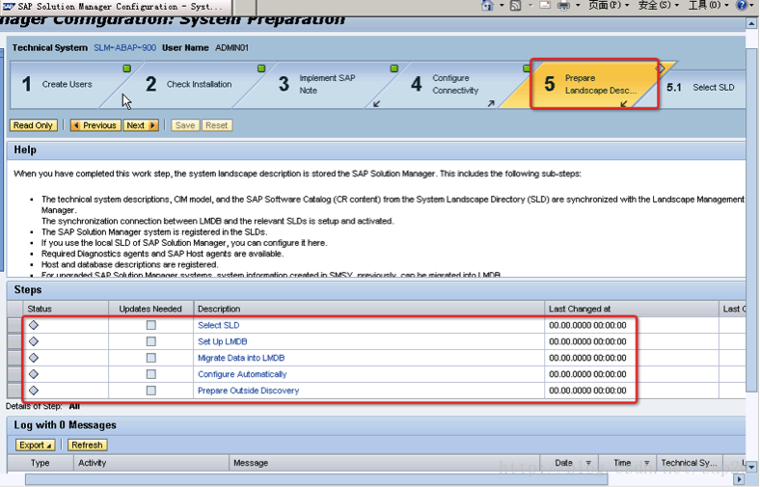Click the RSS feeds icon
Viewport: 760px width, 487px height.
pos(516,6)
